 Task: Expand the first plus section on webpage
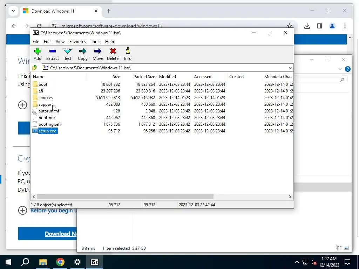point(22,105)
